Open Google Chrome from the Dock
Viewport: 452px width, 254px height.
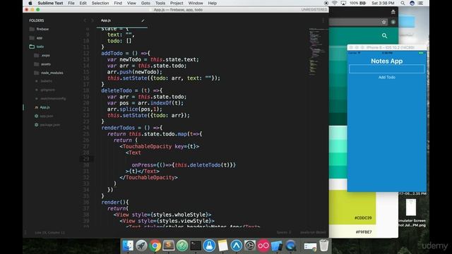pyautogui.click(x=155, y=246)
